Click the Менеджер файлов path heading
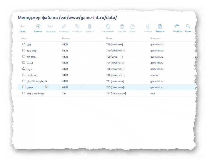207x160 pixels. (67, 18)
